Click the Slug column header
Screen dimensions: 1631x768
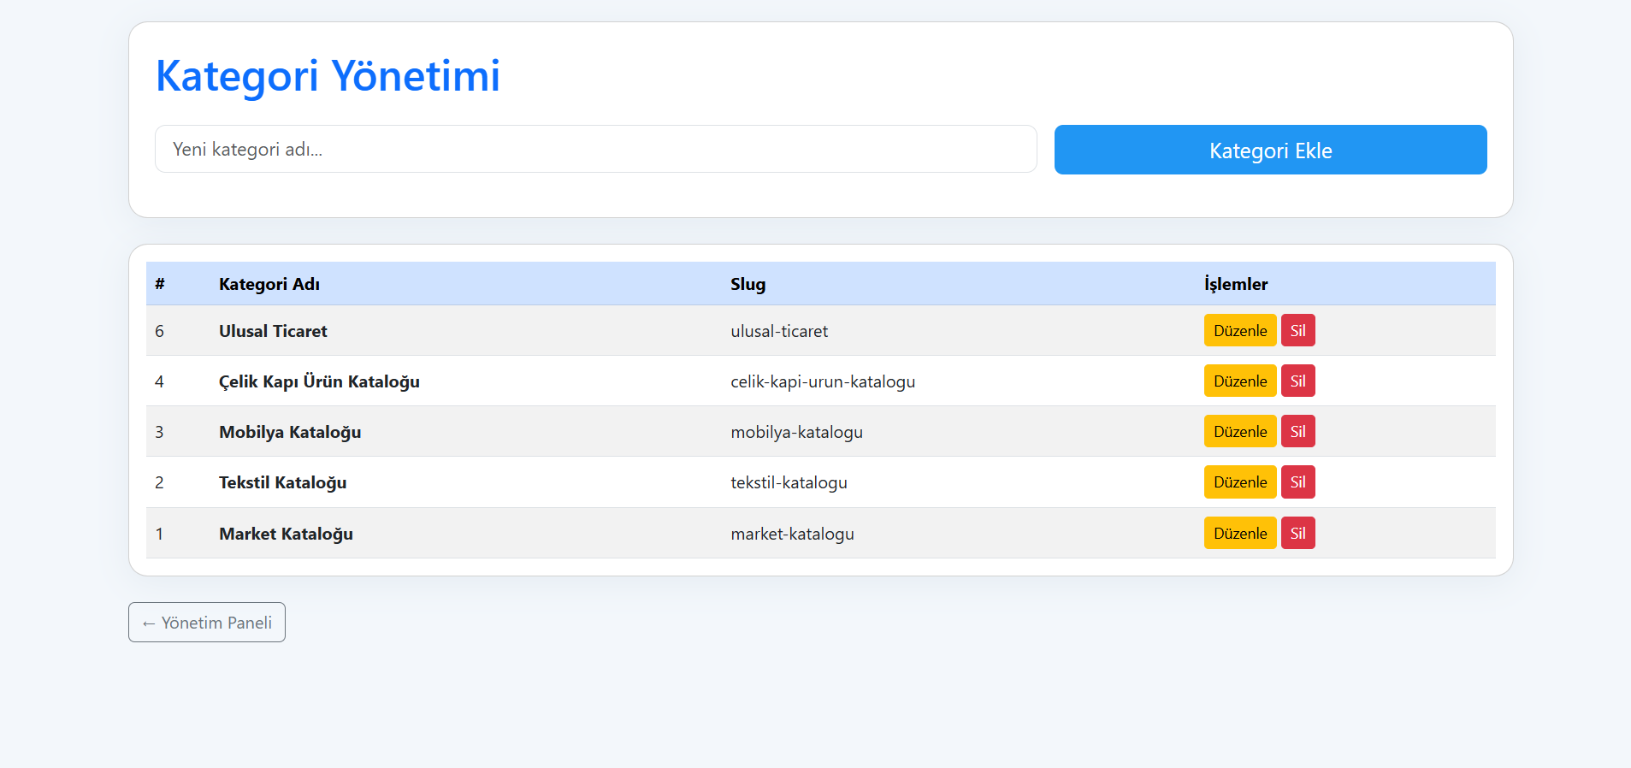[748, 284]
